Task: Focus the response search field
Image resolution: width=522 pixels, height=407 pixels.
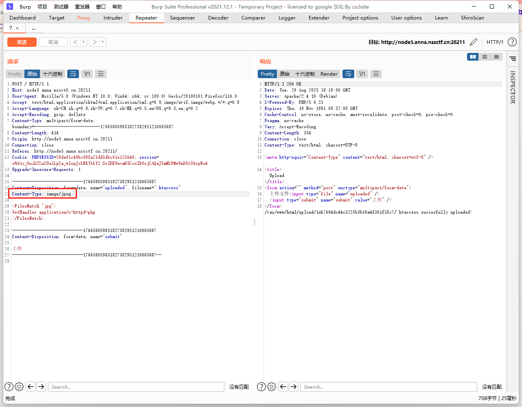Action: pyautogui.click(x=388, y=387)
